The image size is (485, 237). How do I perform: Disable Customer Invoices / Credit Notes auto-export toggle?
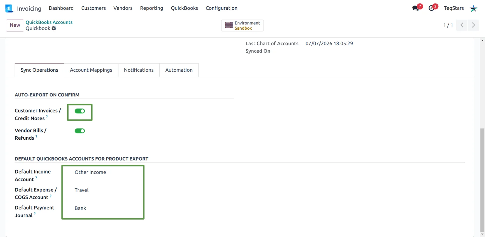pyautogui.click(x=80, y=111)
